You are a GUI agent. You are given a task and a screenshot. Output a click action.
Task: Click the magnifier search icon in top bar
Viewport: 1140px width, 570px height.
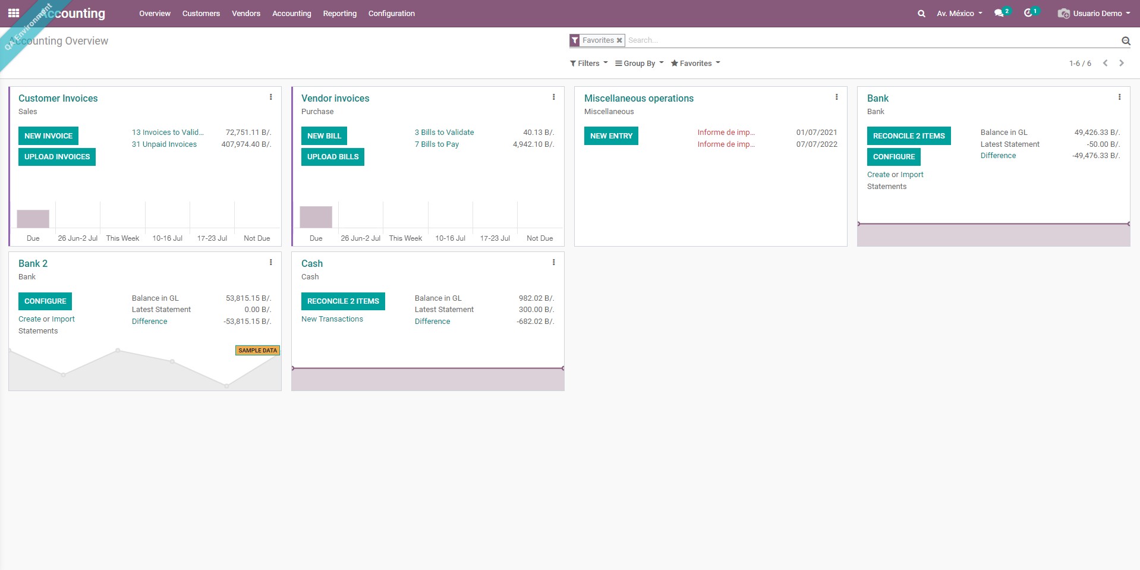921,12
